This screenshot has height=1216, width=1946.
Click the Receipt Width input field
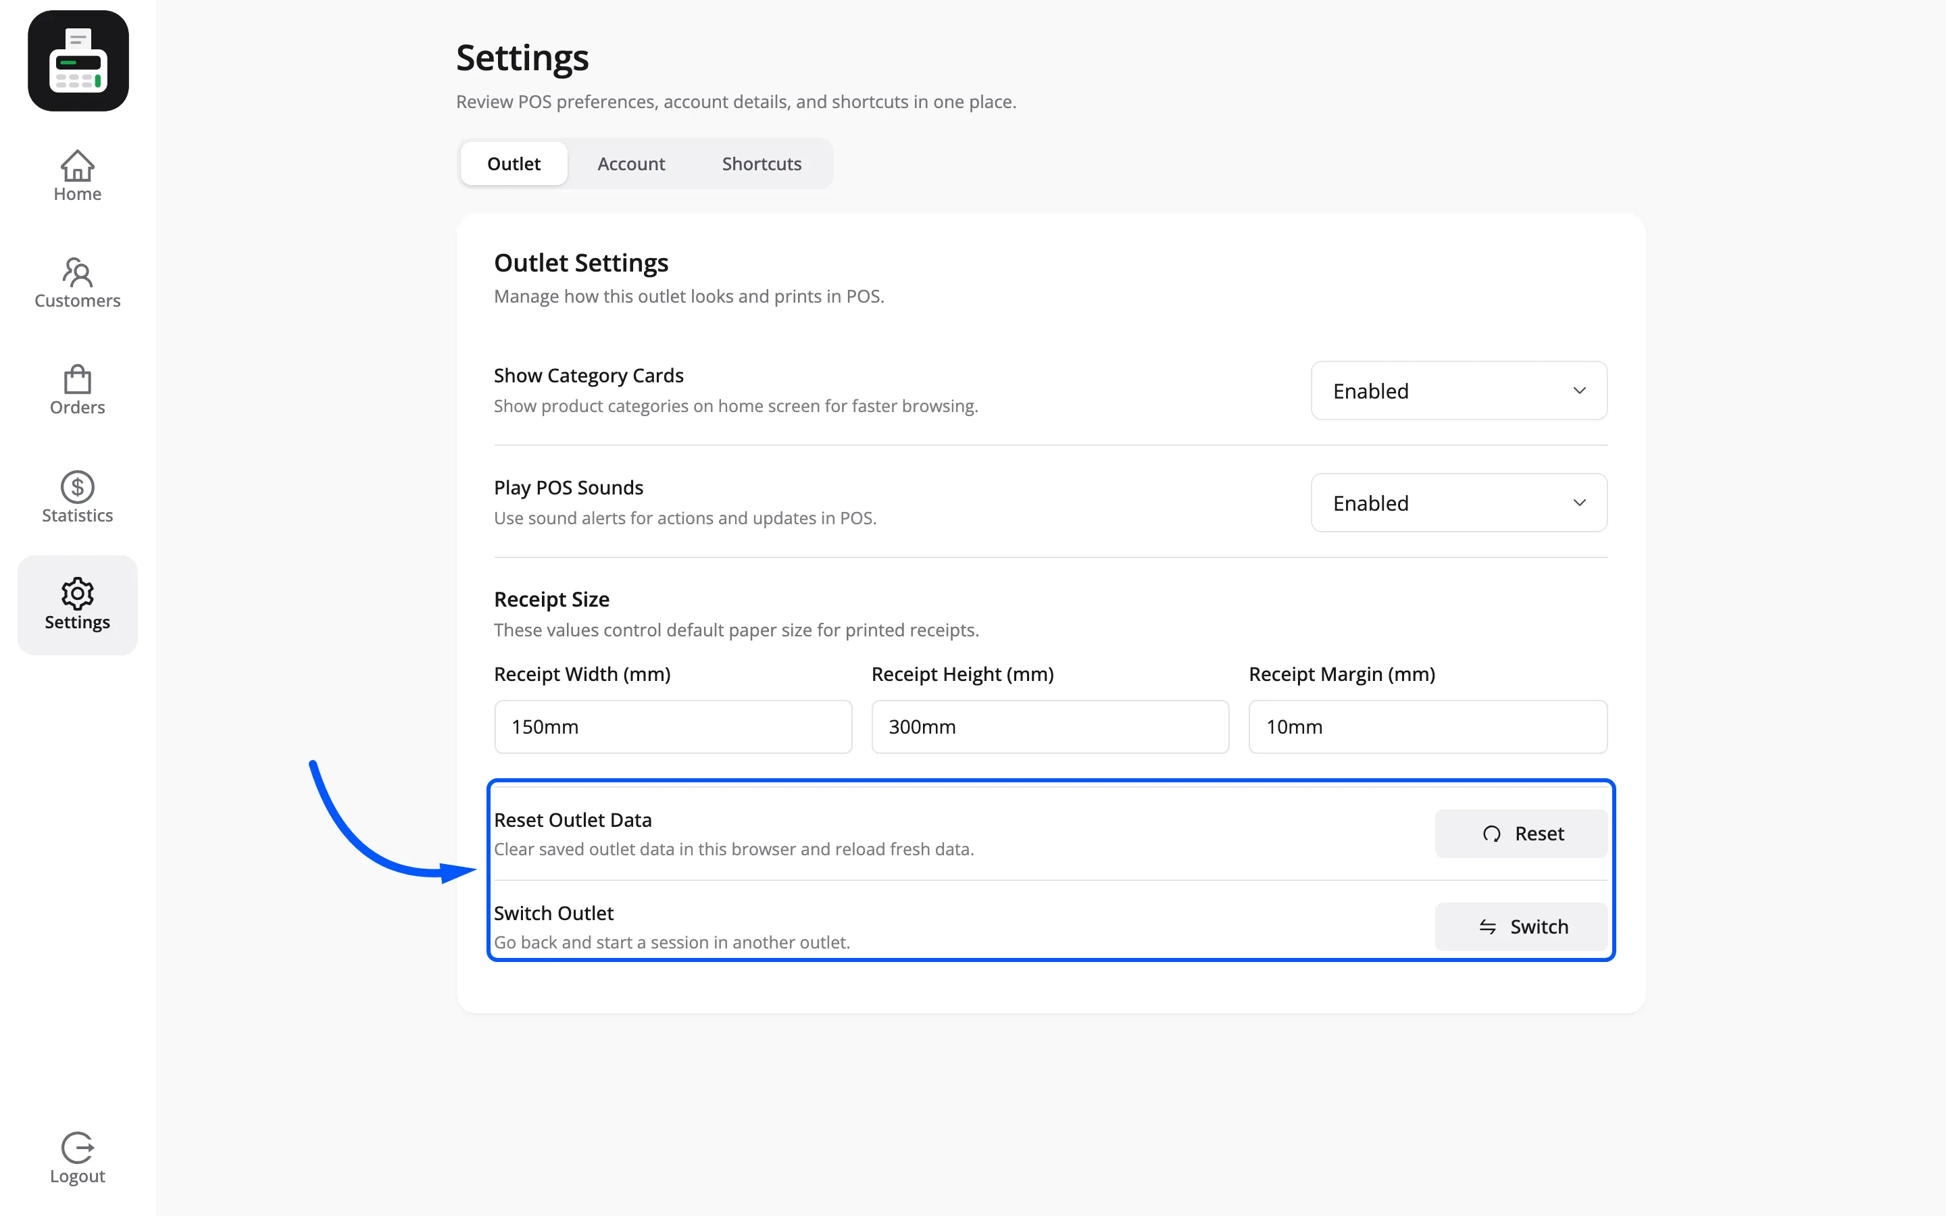pos(673,727)
